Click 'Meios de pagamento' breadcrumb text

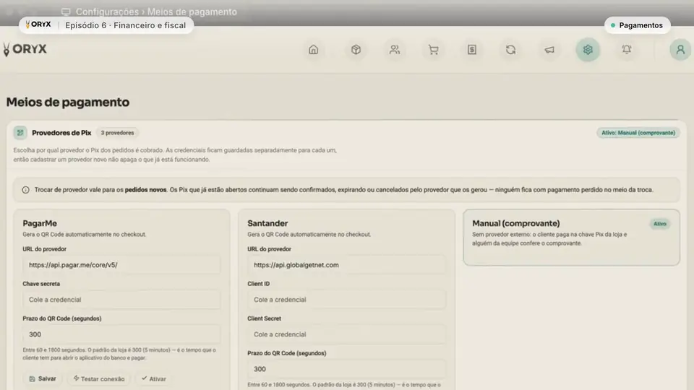192,12
